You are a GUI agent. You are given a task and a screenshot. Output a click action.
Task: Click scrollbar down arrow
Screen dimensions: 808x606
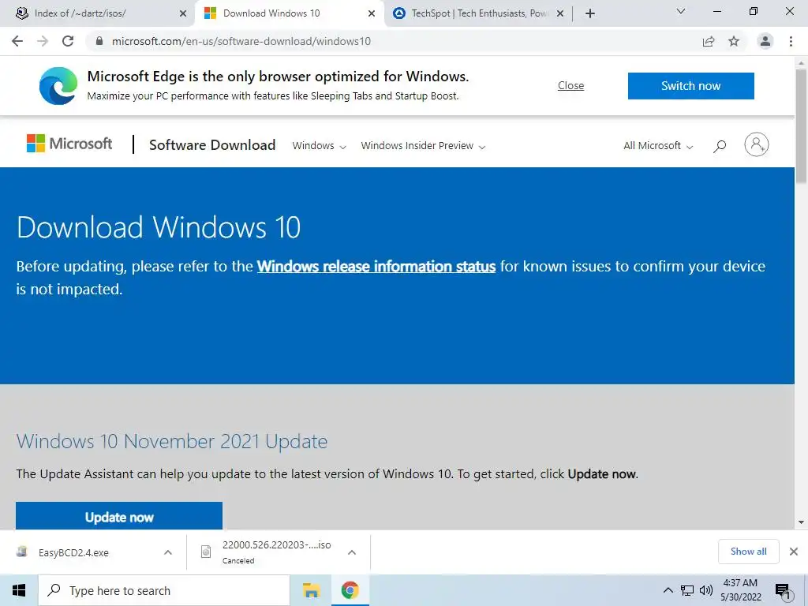point(801,522)
